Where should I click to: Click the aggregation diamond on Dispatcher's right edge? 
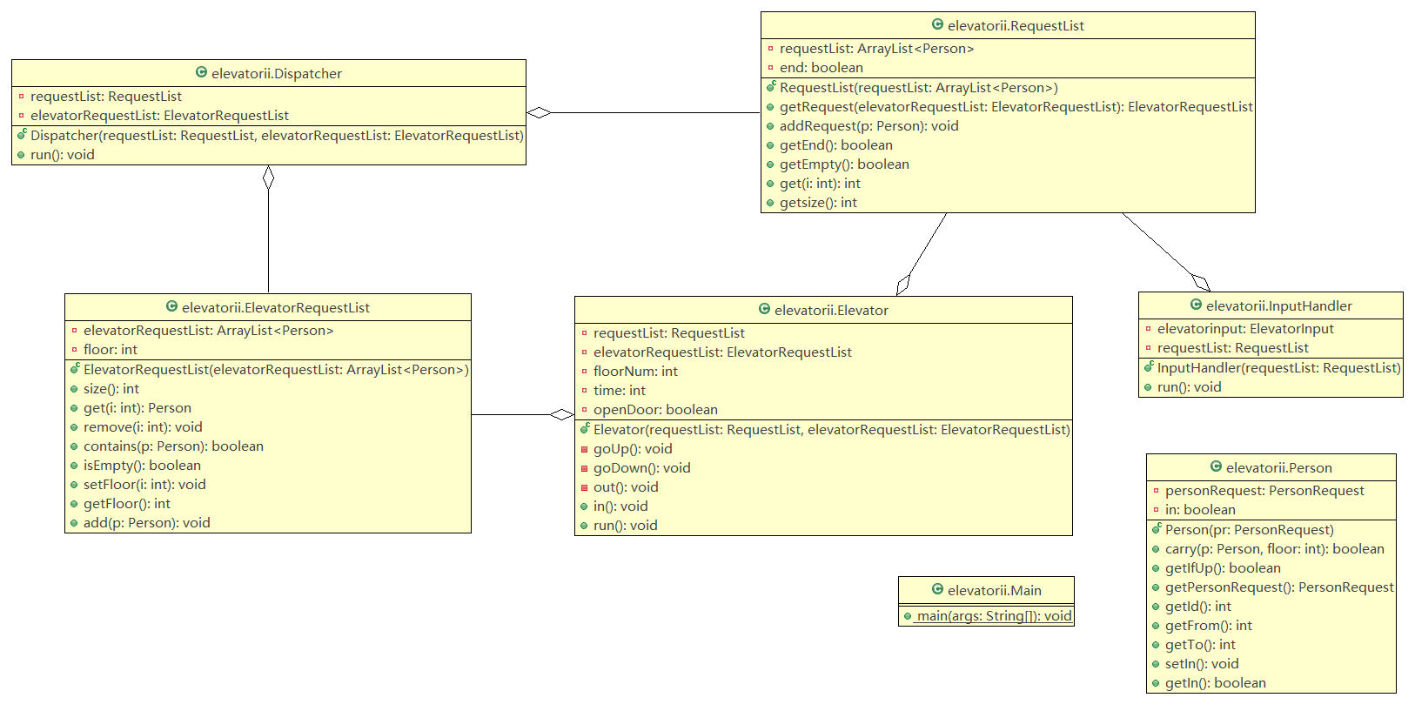click(539, 112)
